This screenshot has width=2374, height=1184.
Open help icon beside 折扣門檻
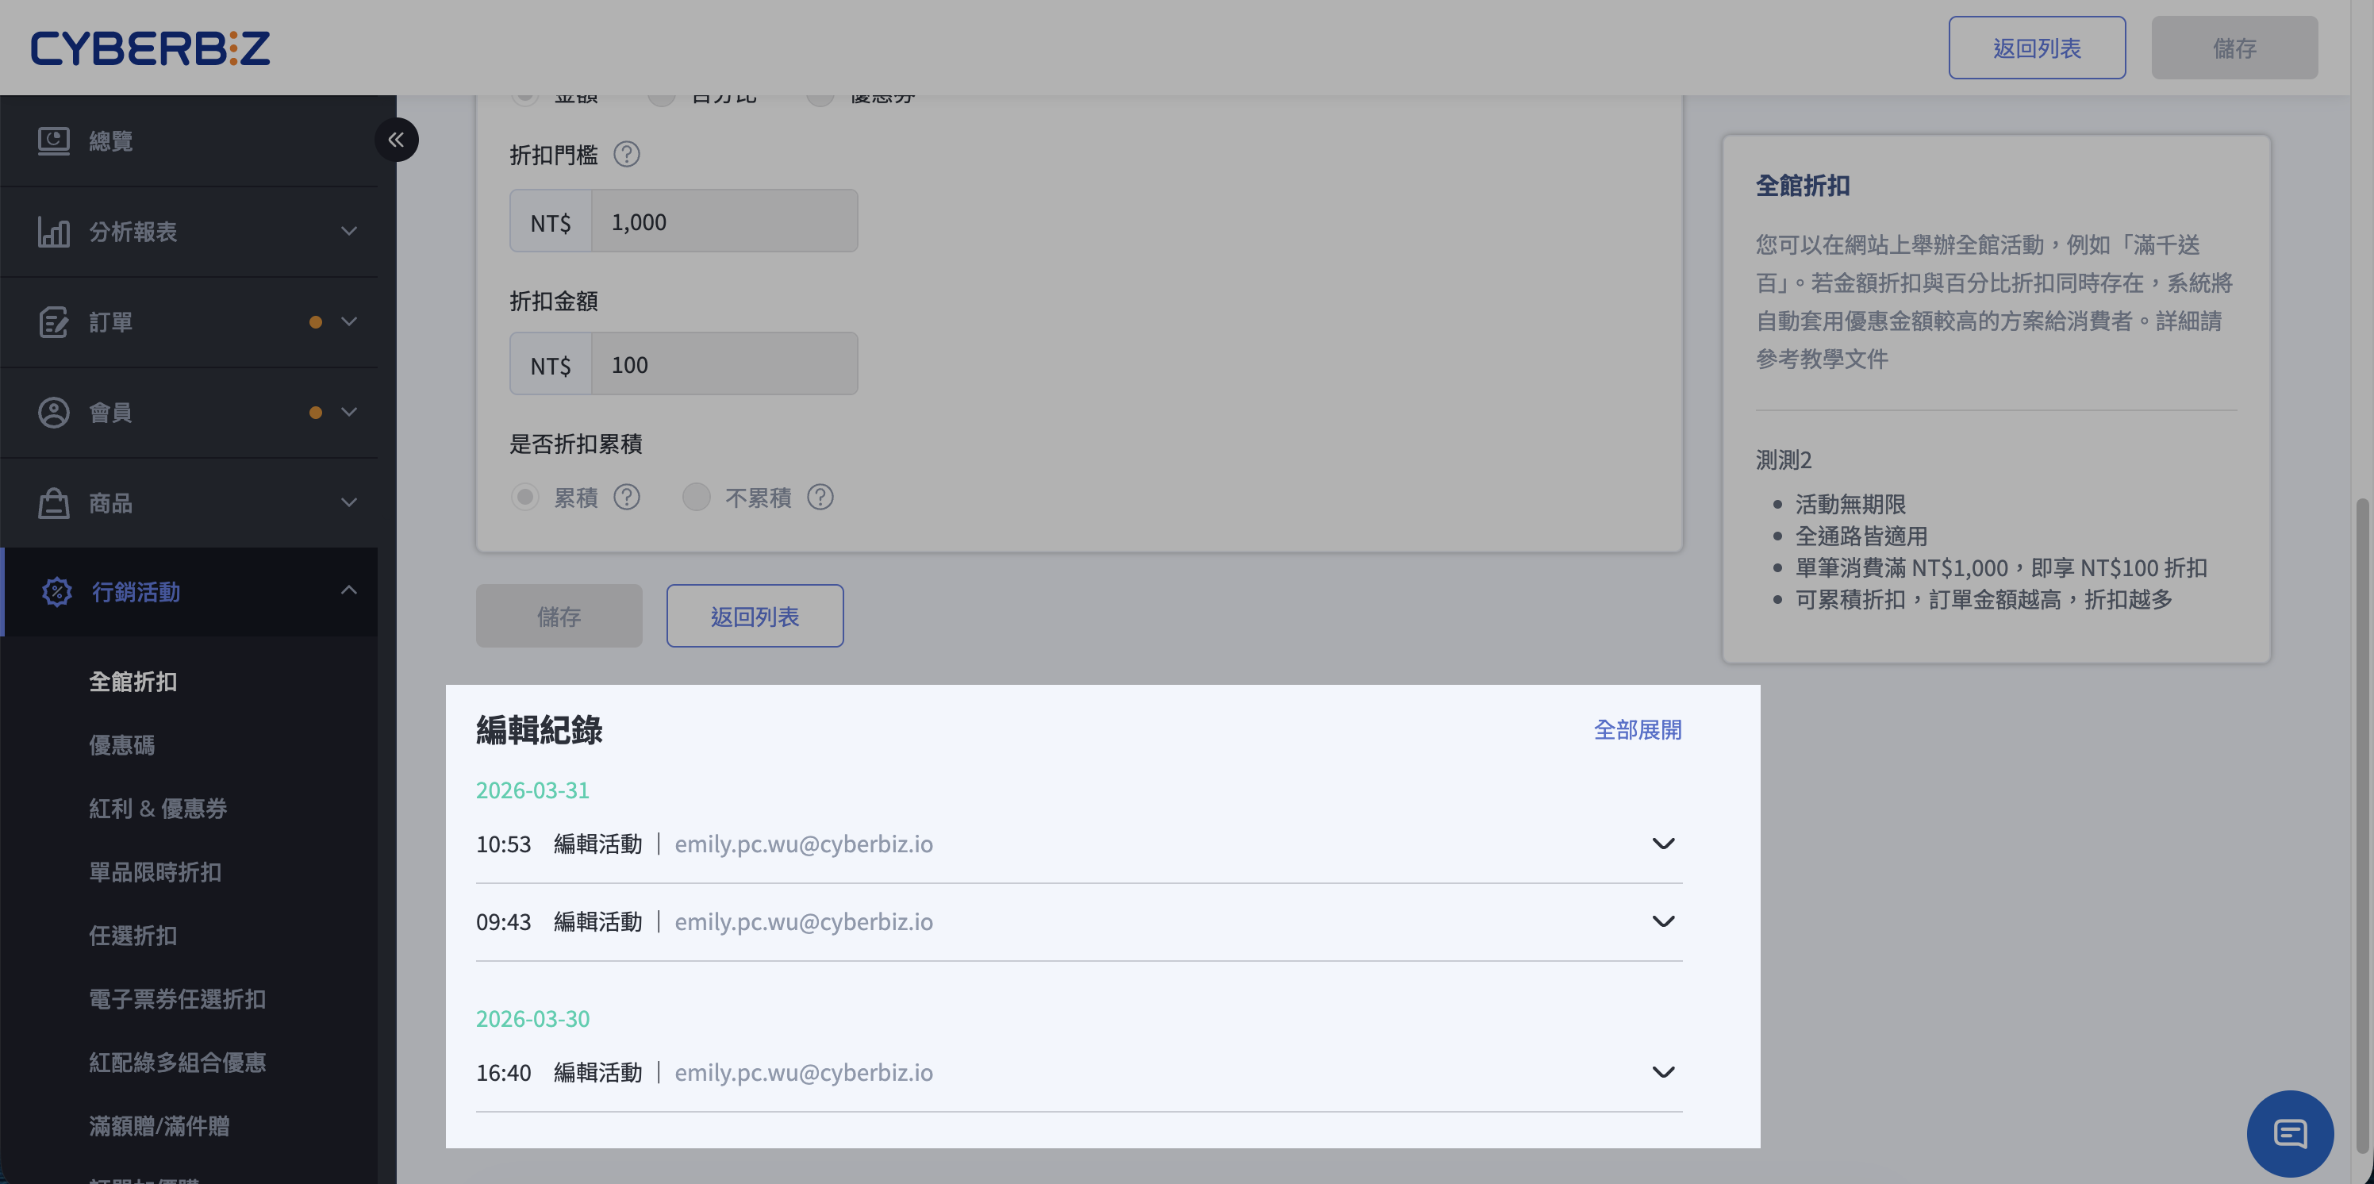[627, 154]
